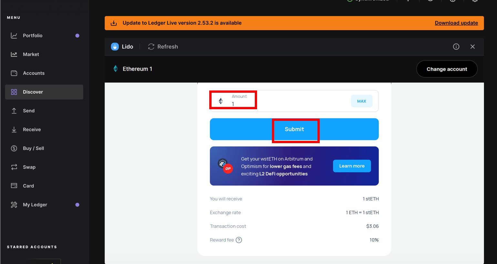Click the Discover grid icon
This screenshot has width=497, height=264.
(14, 92)
